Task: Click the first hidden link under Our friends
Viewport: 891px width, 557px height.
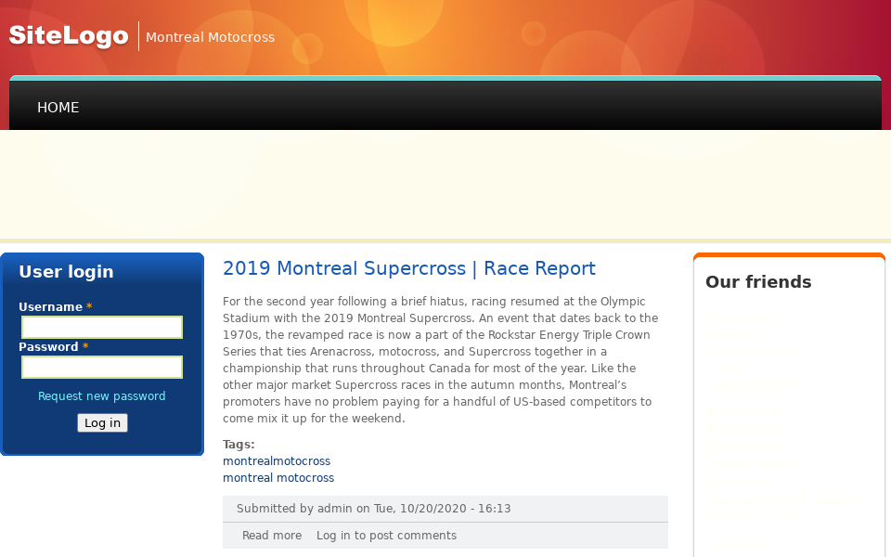Action: tap(738, 319)
